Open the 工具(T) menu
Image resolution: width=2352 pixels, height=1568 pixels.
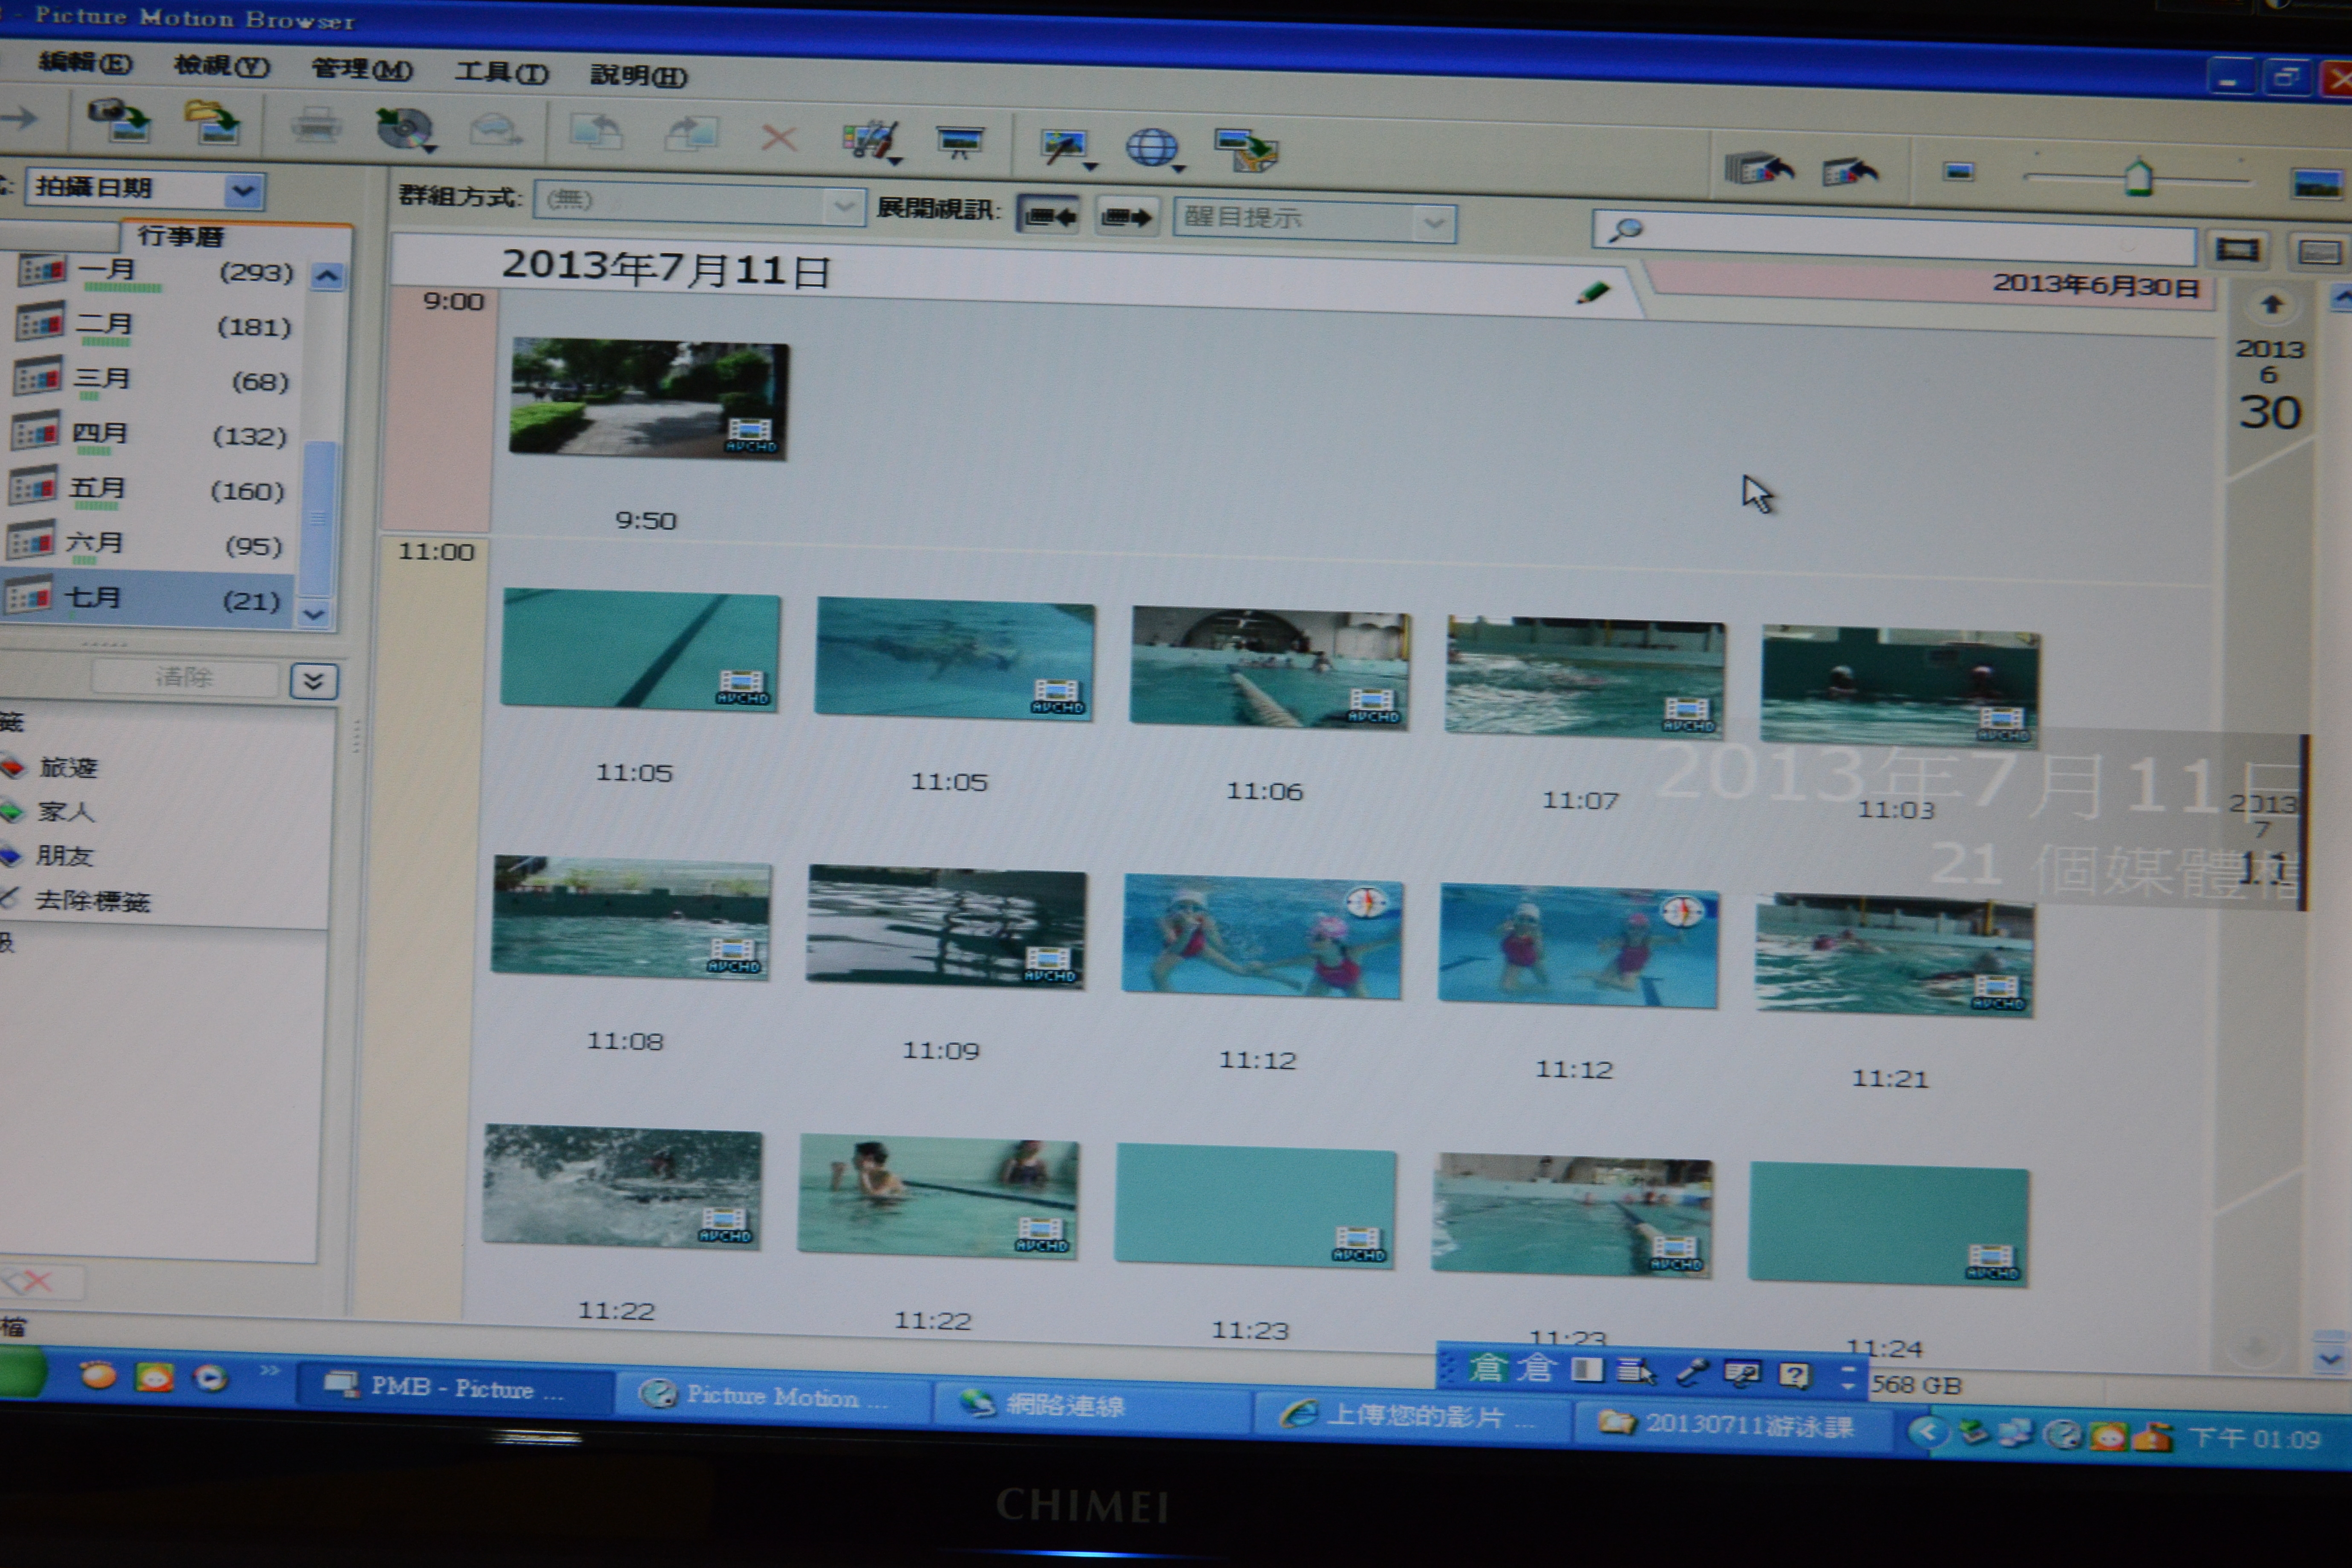coord(501,72)
